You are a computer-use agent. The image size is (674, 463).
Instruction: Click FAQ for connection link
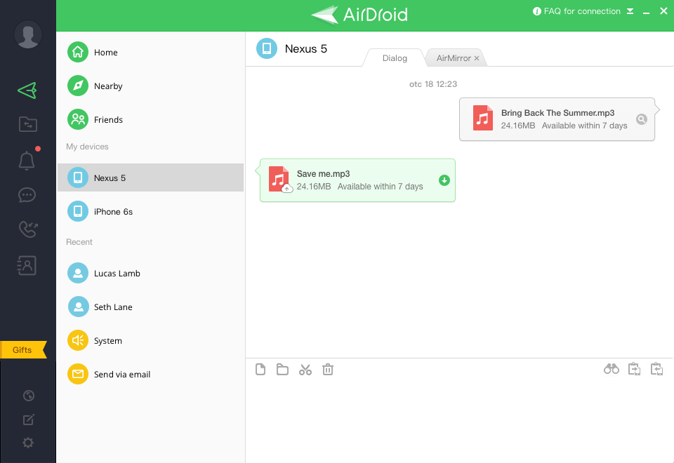(x=577, y=11)
